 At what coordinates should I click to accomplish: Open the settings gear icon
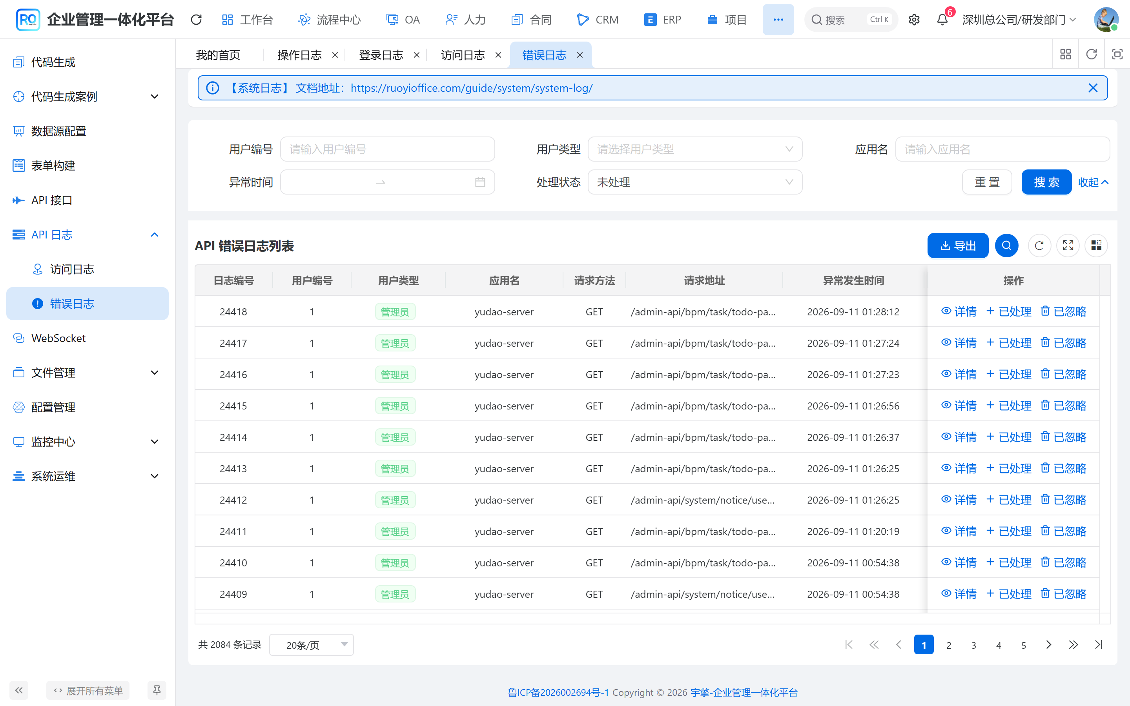point(914,20)
